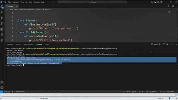178x100 pixels.
Task: Open the Help menu
Action: pyautogui.click(x=43, y=2)
